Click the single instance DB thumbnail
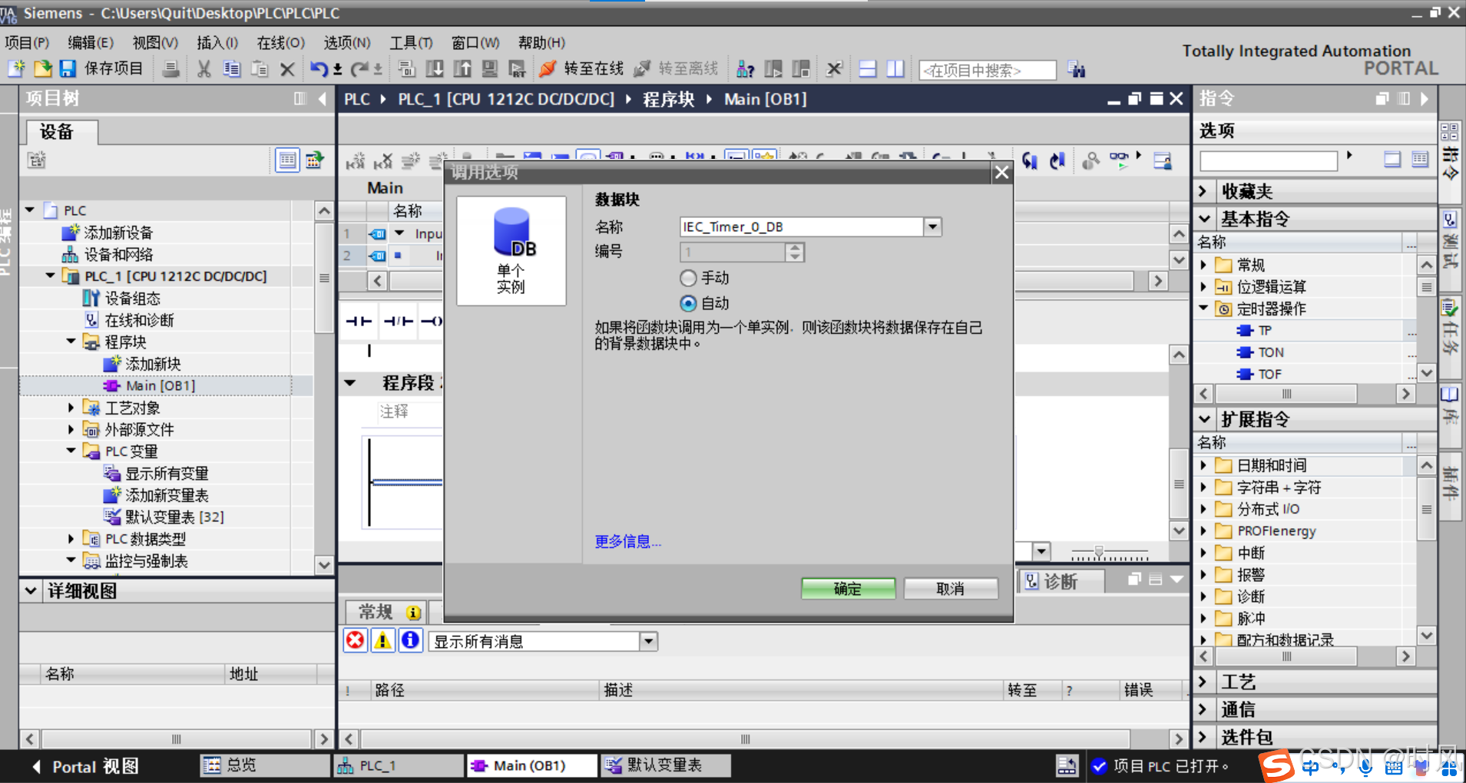1466x783 pixels. pyautogui.click(x=511, y=250)
